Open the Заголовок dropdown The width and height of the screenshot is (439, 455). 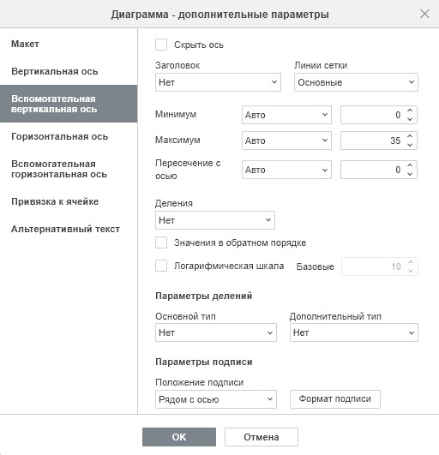click(x=218, y=82)
